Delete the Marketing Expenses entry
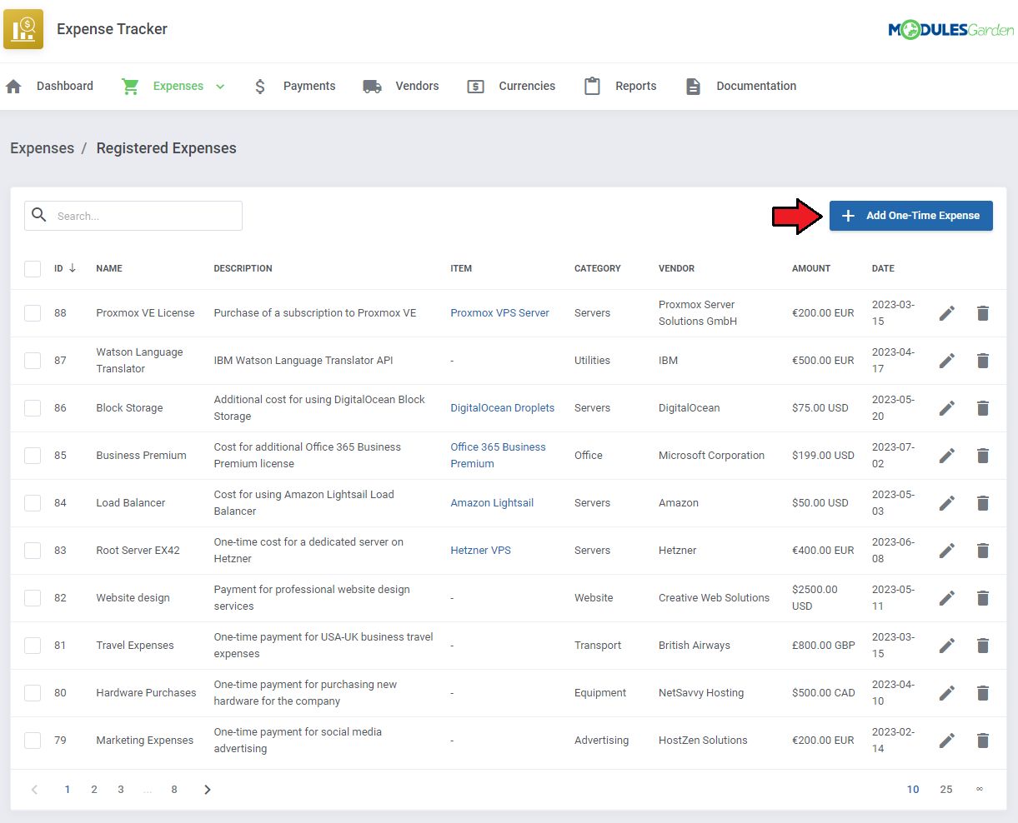The width and height of the screenshot is (1018, 823). click(x=983, y=741)
